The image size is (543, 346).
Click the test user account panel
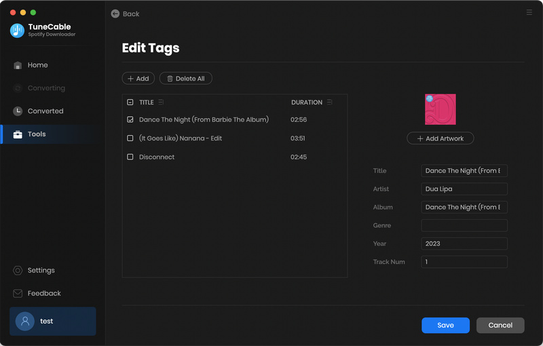coord(53,321)
